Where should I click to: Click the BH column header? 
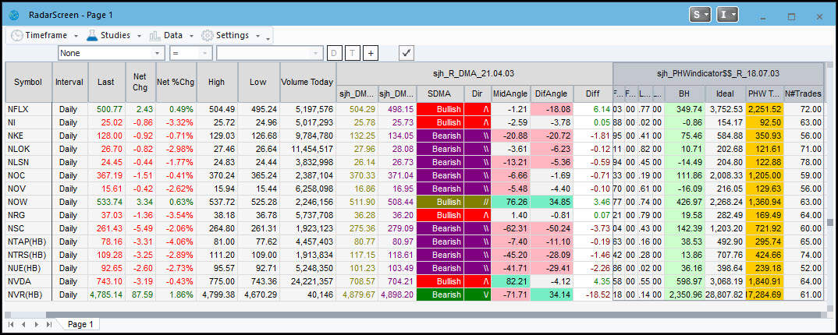coord(684,93)
